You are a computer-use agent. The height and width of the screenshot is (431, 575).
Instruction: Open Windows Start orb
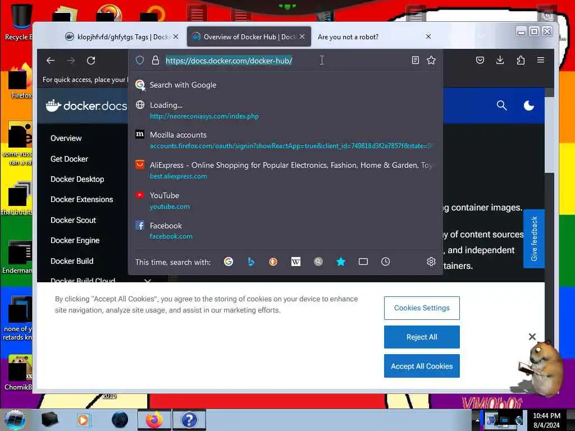point(15,420)
